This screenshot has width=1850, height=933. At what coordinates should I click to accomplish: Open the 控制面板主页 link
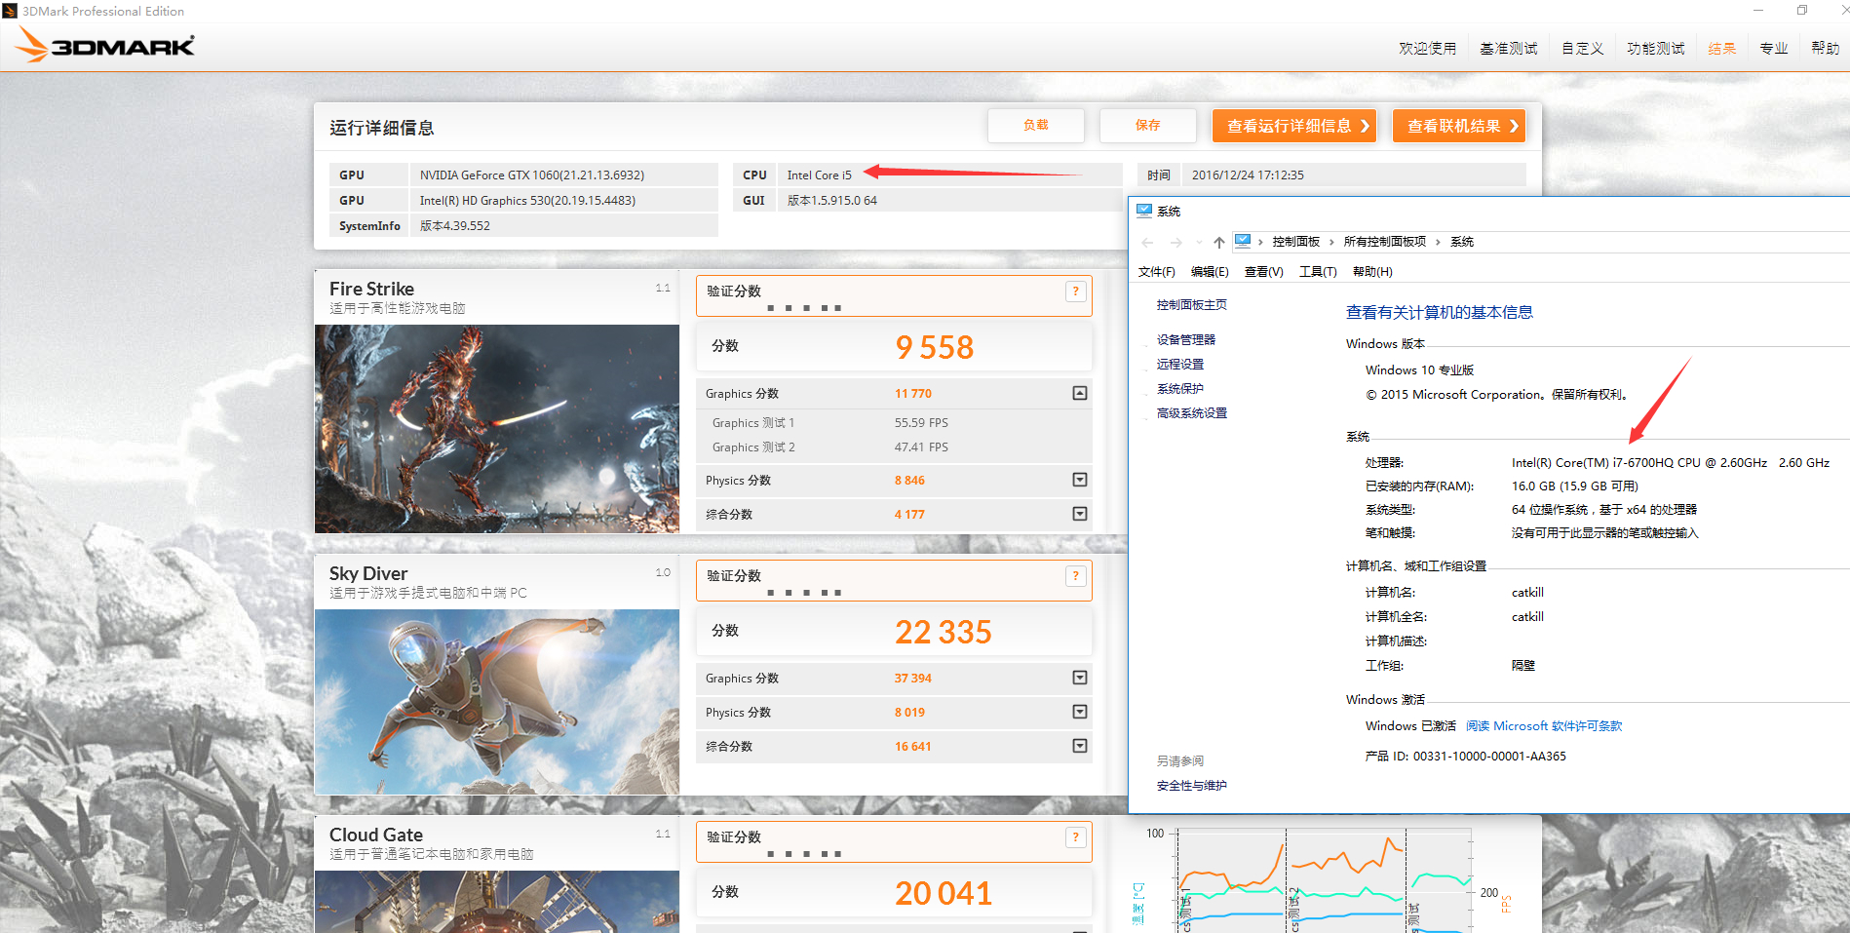click(x=1192, y=305)
